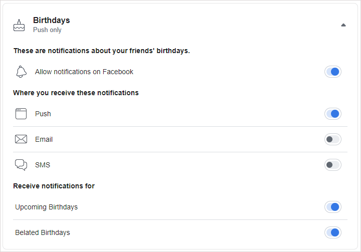The width and height of the screenshot is (361, 252).
Task: Click the Email envelope icon
Action: click(x=21, y=139)
